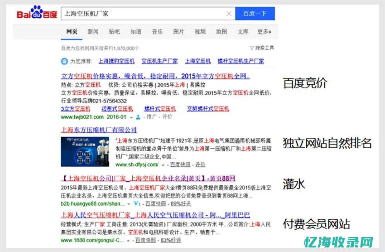Open the 上海人民空气压缩机厂家 阿里巴巴 result
This screenshot has height=252, width=385.
155,215
